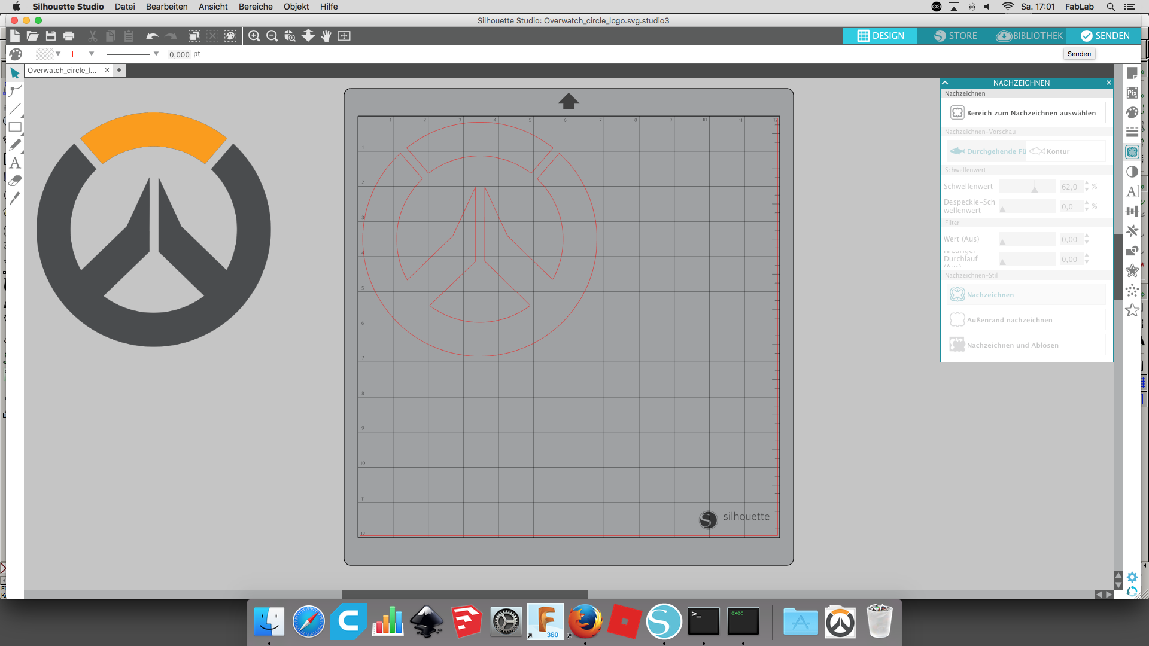
Task: Click the Nachzeichnen trace style button
Action: coord(1026,295)
